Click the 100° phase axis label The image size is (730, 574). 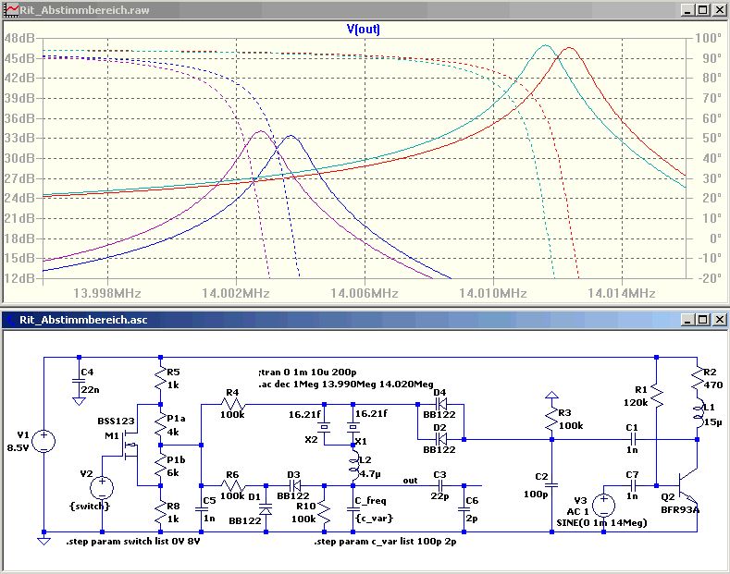point(709,39)
